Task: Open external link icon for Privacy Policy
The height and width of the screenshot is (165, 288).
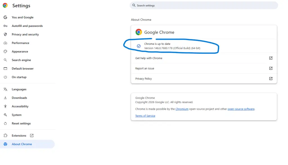Action: click(271, 78)
